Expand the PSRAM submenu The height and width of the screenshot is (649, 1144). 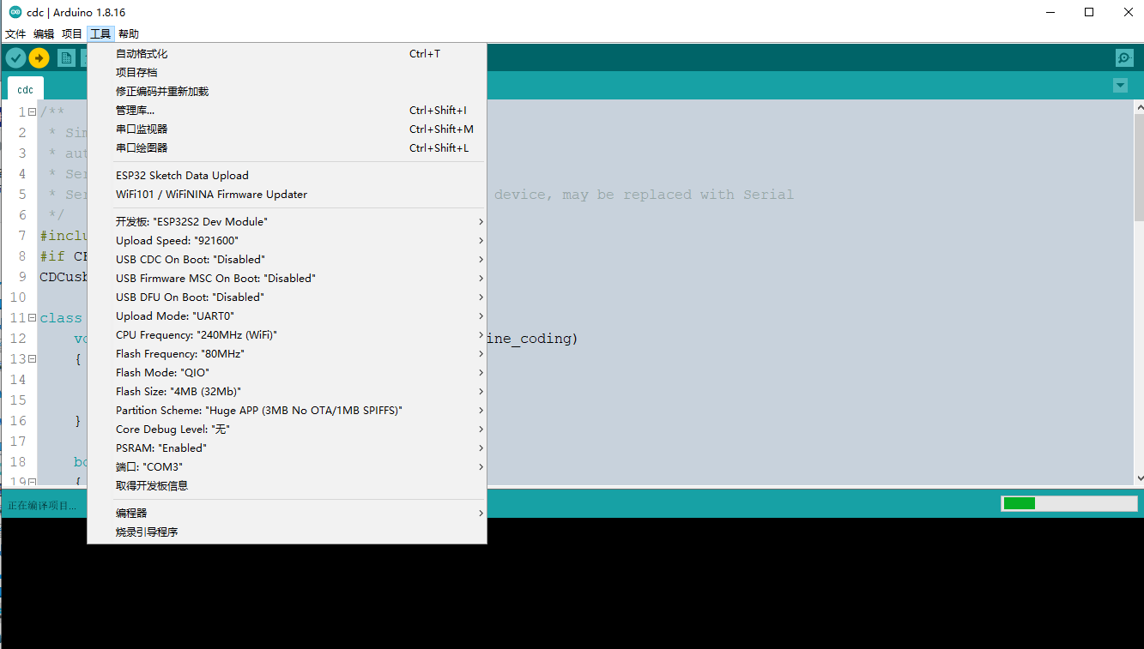(287, 448)
